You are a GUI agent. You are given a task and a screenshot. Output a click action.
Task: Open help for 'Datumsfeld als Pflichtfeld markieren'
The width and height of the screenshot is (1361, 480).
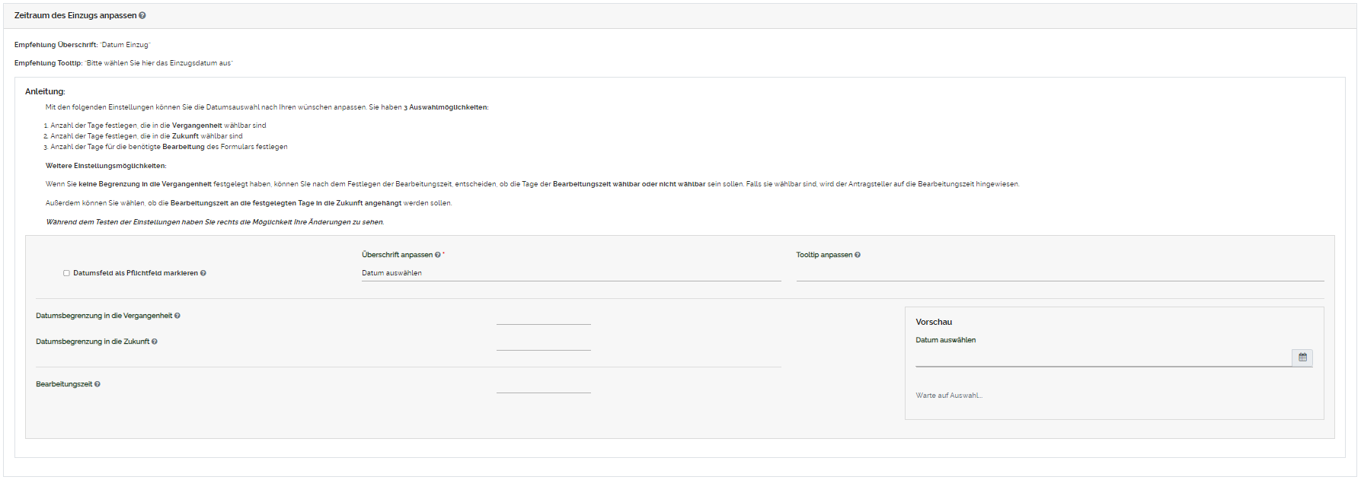click(203, 273)
